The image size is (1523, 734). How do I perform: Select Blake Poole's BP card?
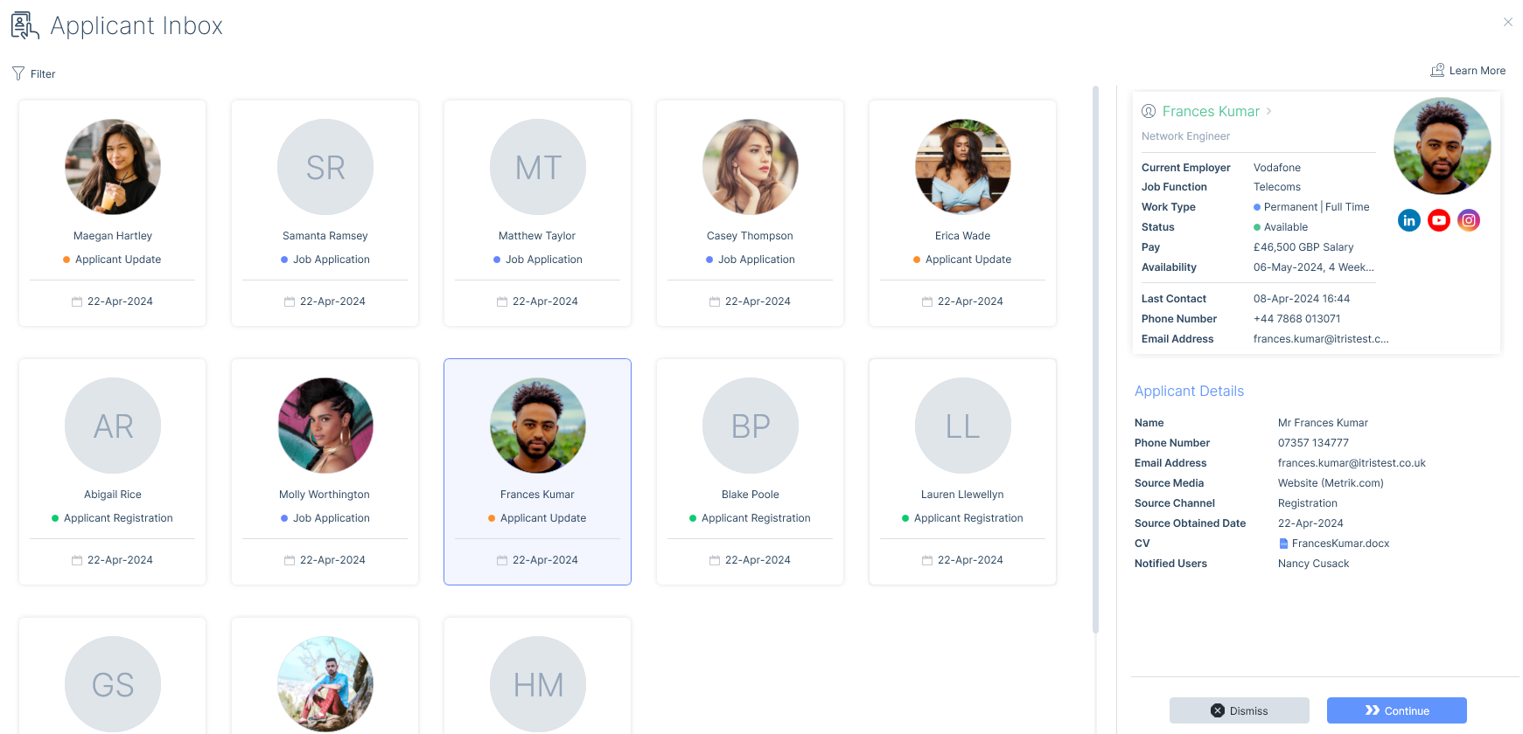click(x=750, y=471)
